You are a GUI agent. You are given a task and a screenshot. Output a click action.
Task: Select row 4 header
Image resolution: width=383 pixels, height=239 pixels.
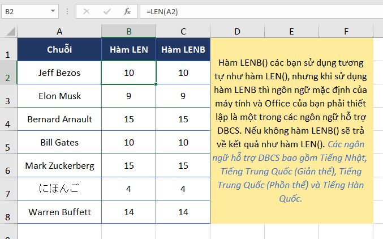8,119
